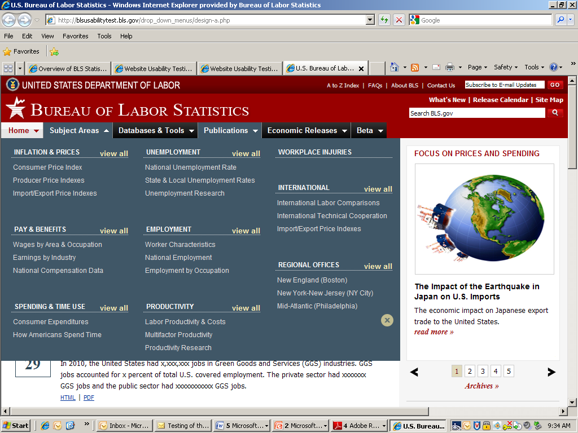Expand the Economic Releases menu
The height and width of the screenshot is (433, 578).
tap(344, 131)
